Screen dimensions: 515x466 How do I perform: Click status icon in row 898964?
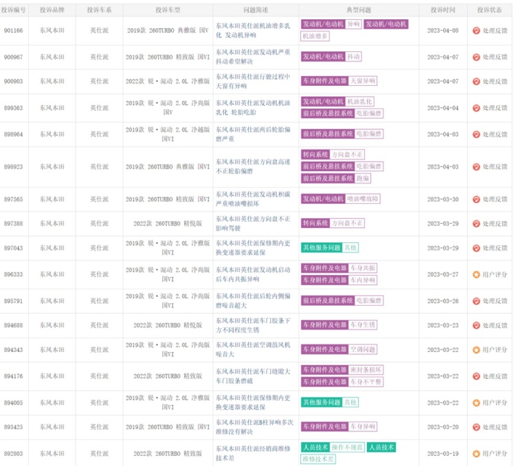coord(476,134)
